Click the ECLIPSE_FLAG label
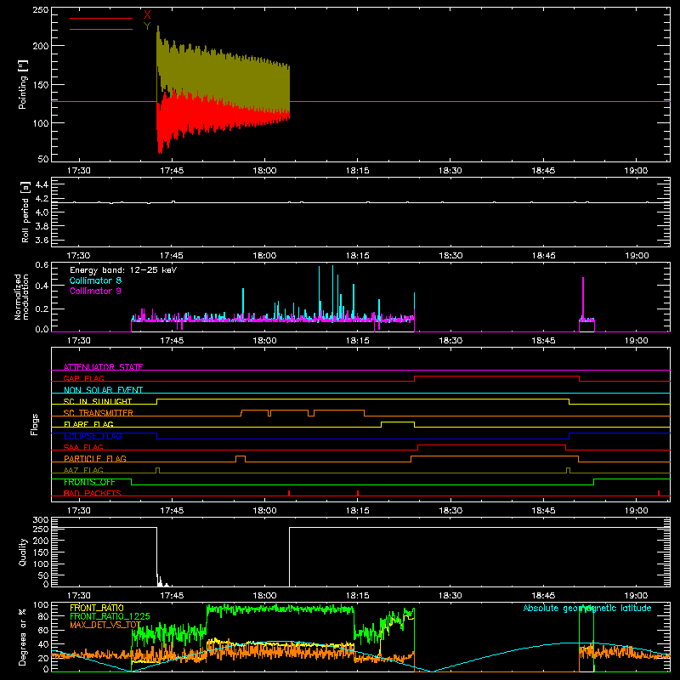The image size is (680, 680). pyautogui.click(x=93, y=436)
